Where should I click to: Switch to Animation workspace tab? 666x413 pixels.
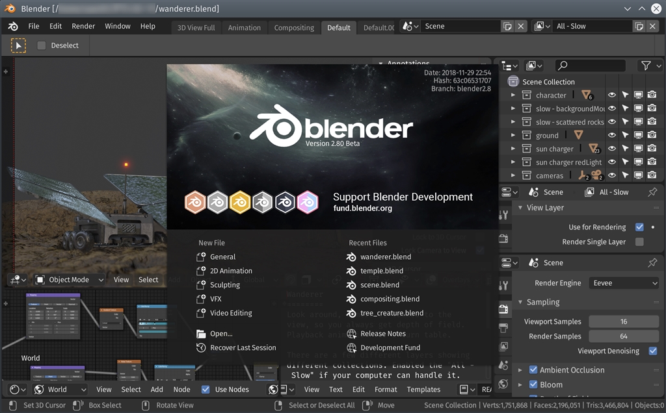coord(245,27)
